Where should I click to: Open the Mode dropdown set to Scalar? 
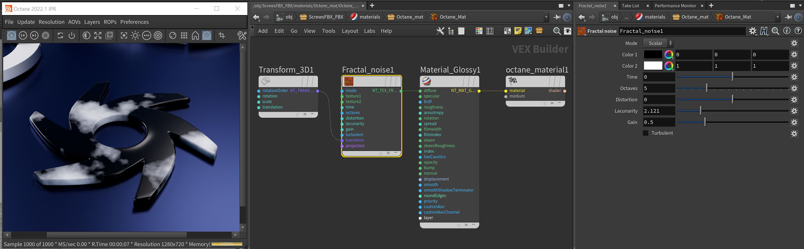(x=658, y=43)
